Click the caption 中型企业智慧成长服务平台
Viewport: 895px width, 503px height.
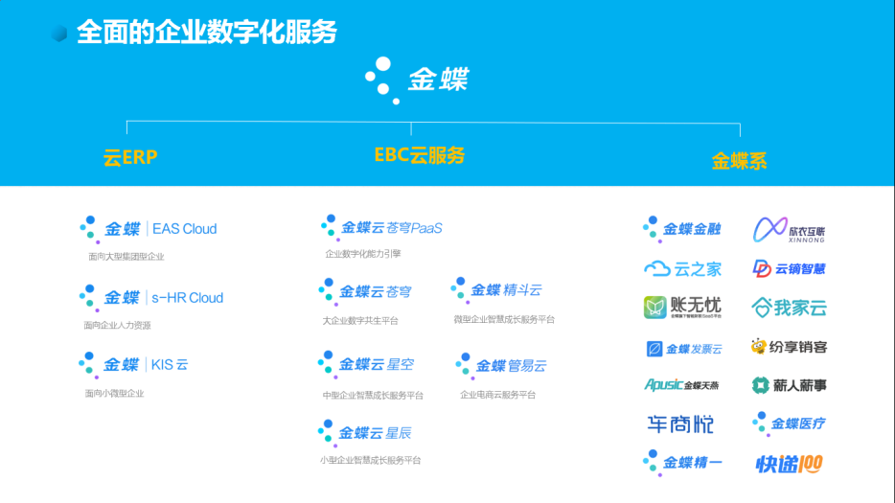click(373, 395)
